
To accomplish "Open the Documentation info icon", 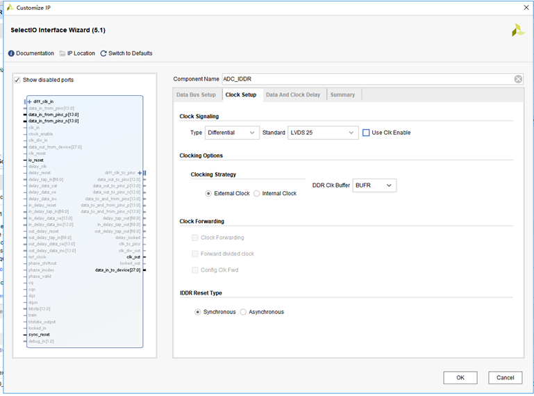I will tap(11, 53).
